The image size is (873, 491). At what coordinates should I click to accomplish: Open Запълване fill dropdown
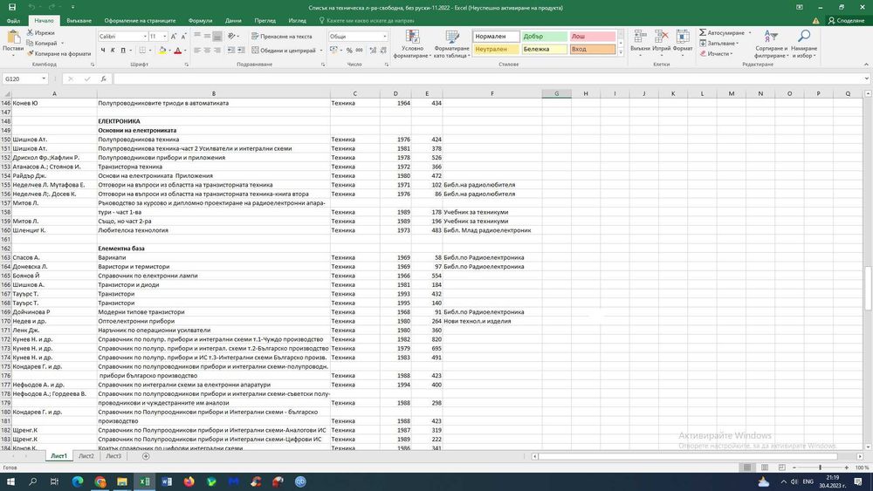click(x=718, y=43)
